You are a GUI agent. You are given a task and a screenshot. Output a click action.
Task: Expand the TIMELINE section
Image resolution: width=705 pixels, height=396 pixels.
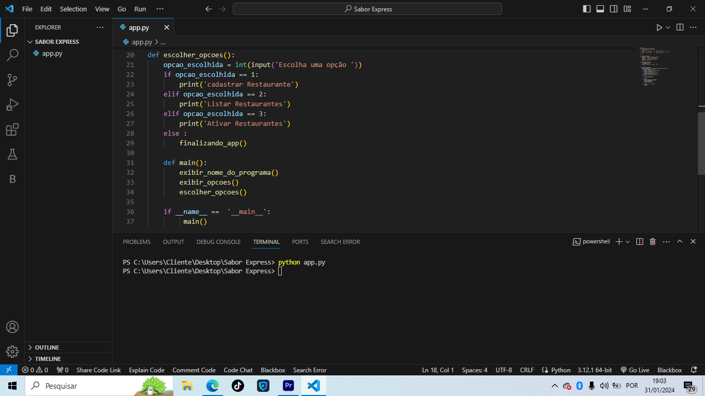pyautogui.click(x=68, y=359)
